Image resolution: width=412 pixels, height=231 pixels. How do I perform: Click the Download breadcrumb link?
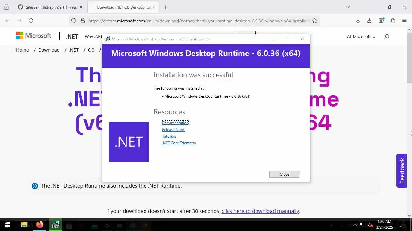49,50
